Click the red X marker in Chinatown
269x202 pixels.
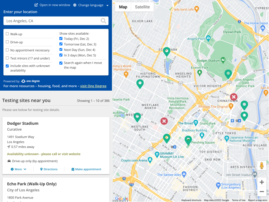234,97
